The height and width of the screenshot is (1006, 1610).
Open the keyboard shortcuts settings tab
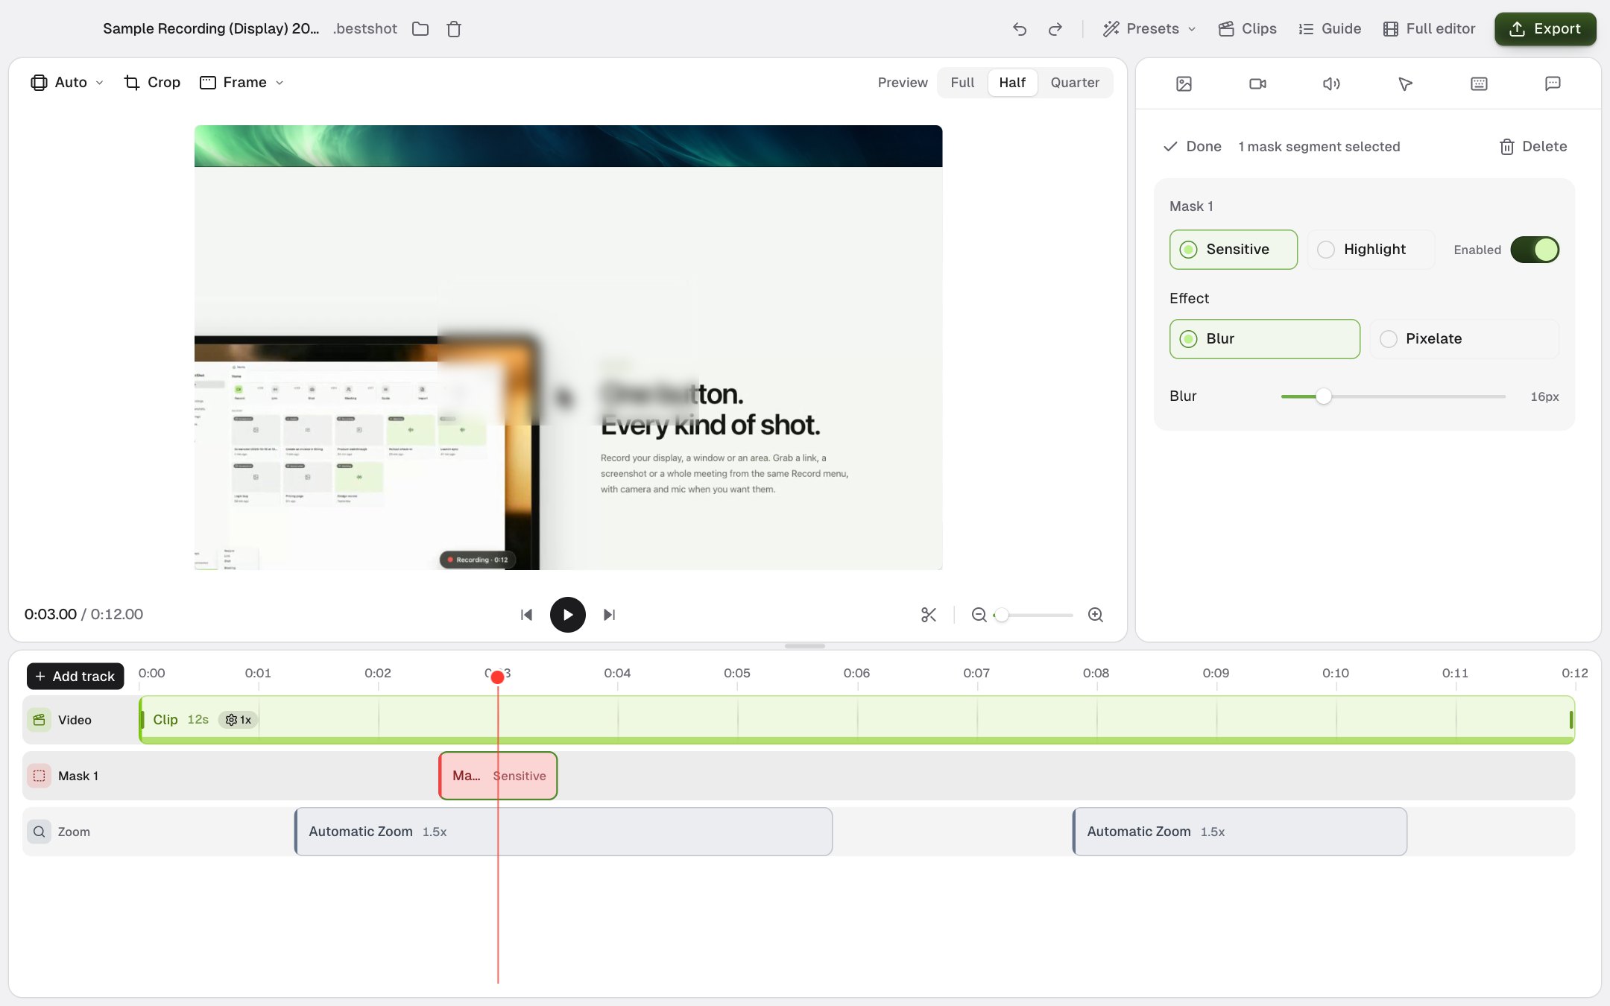coord(1479,83)
